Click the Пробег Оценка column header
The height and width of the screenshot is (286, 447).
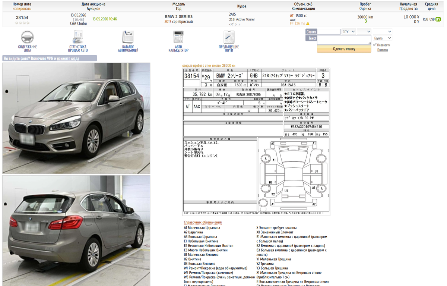tap(365, 6)
